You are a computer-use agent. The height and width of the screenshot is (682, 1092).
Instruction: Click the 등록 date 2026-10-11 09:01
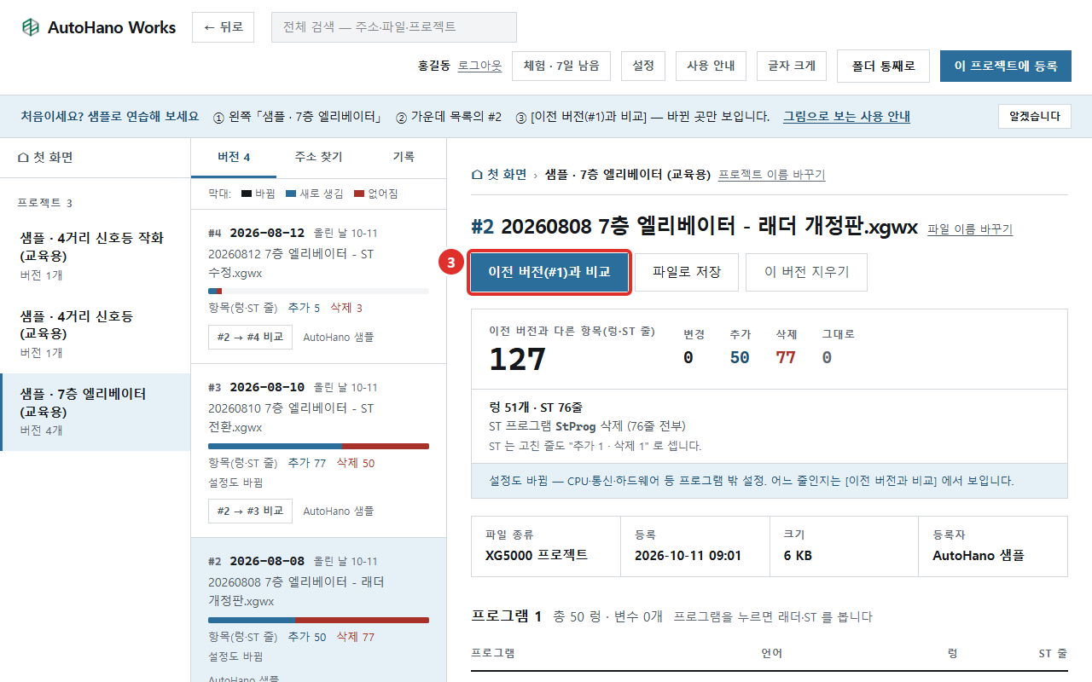(x=688, y=556)
